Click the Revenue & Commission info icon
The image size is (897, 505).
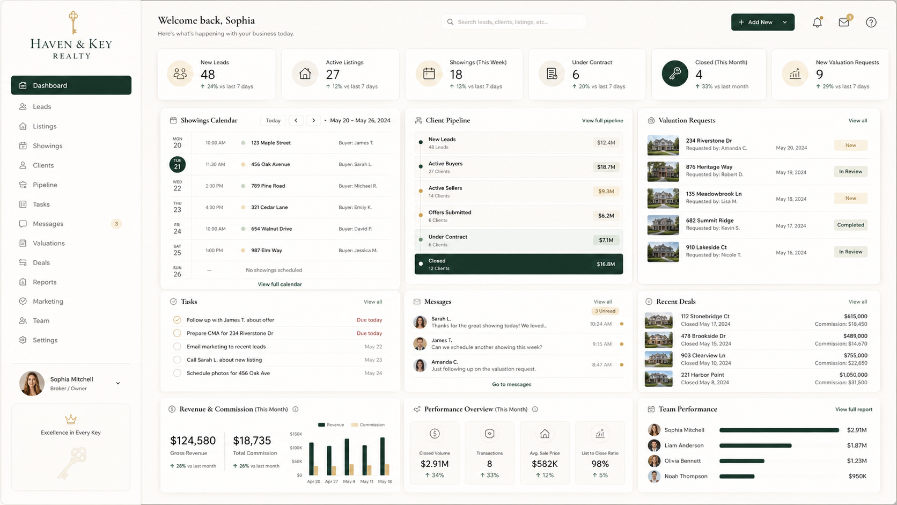click(296, 409)
